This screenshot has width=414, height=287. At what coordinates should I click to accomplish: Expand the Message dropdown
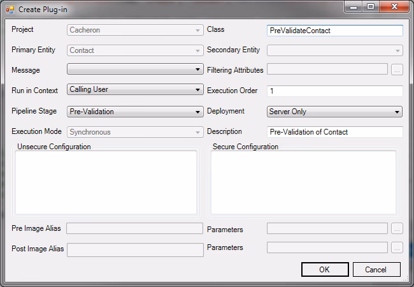pos(135,69)
